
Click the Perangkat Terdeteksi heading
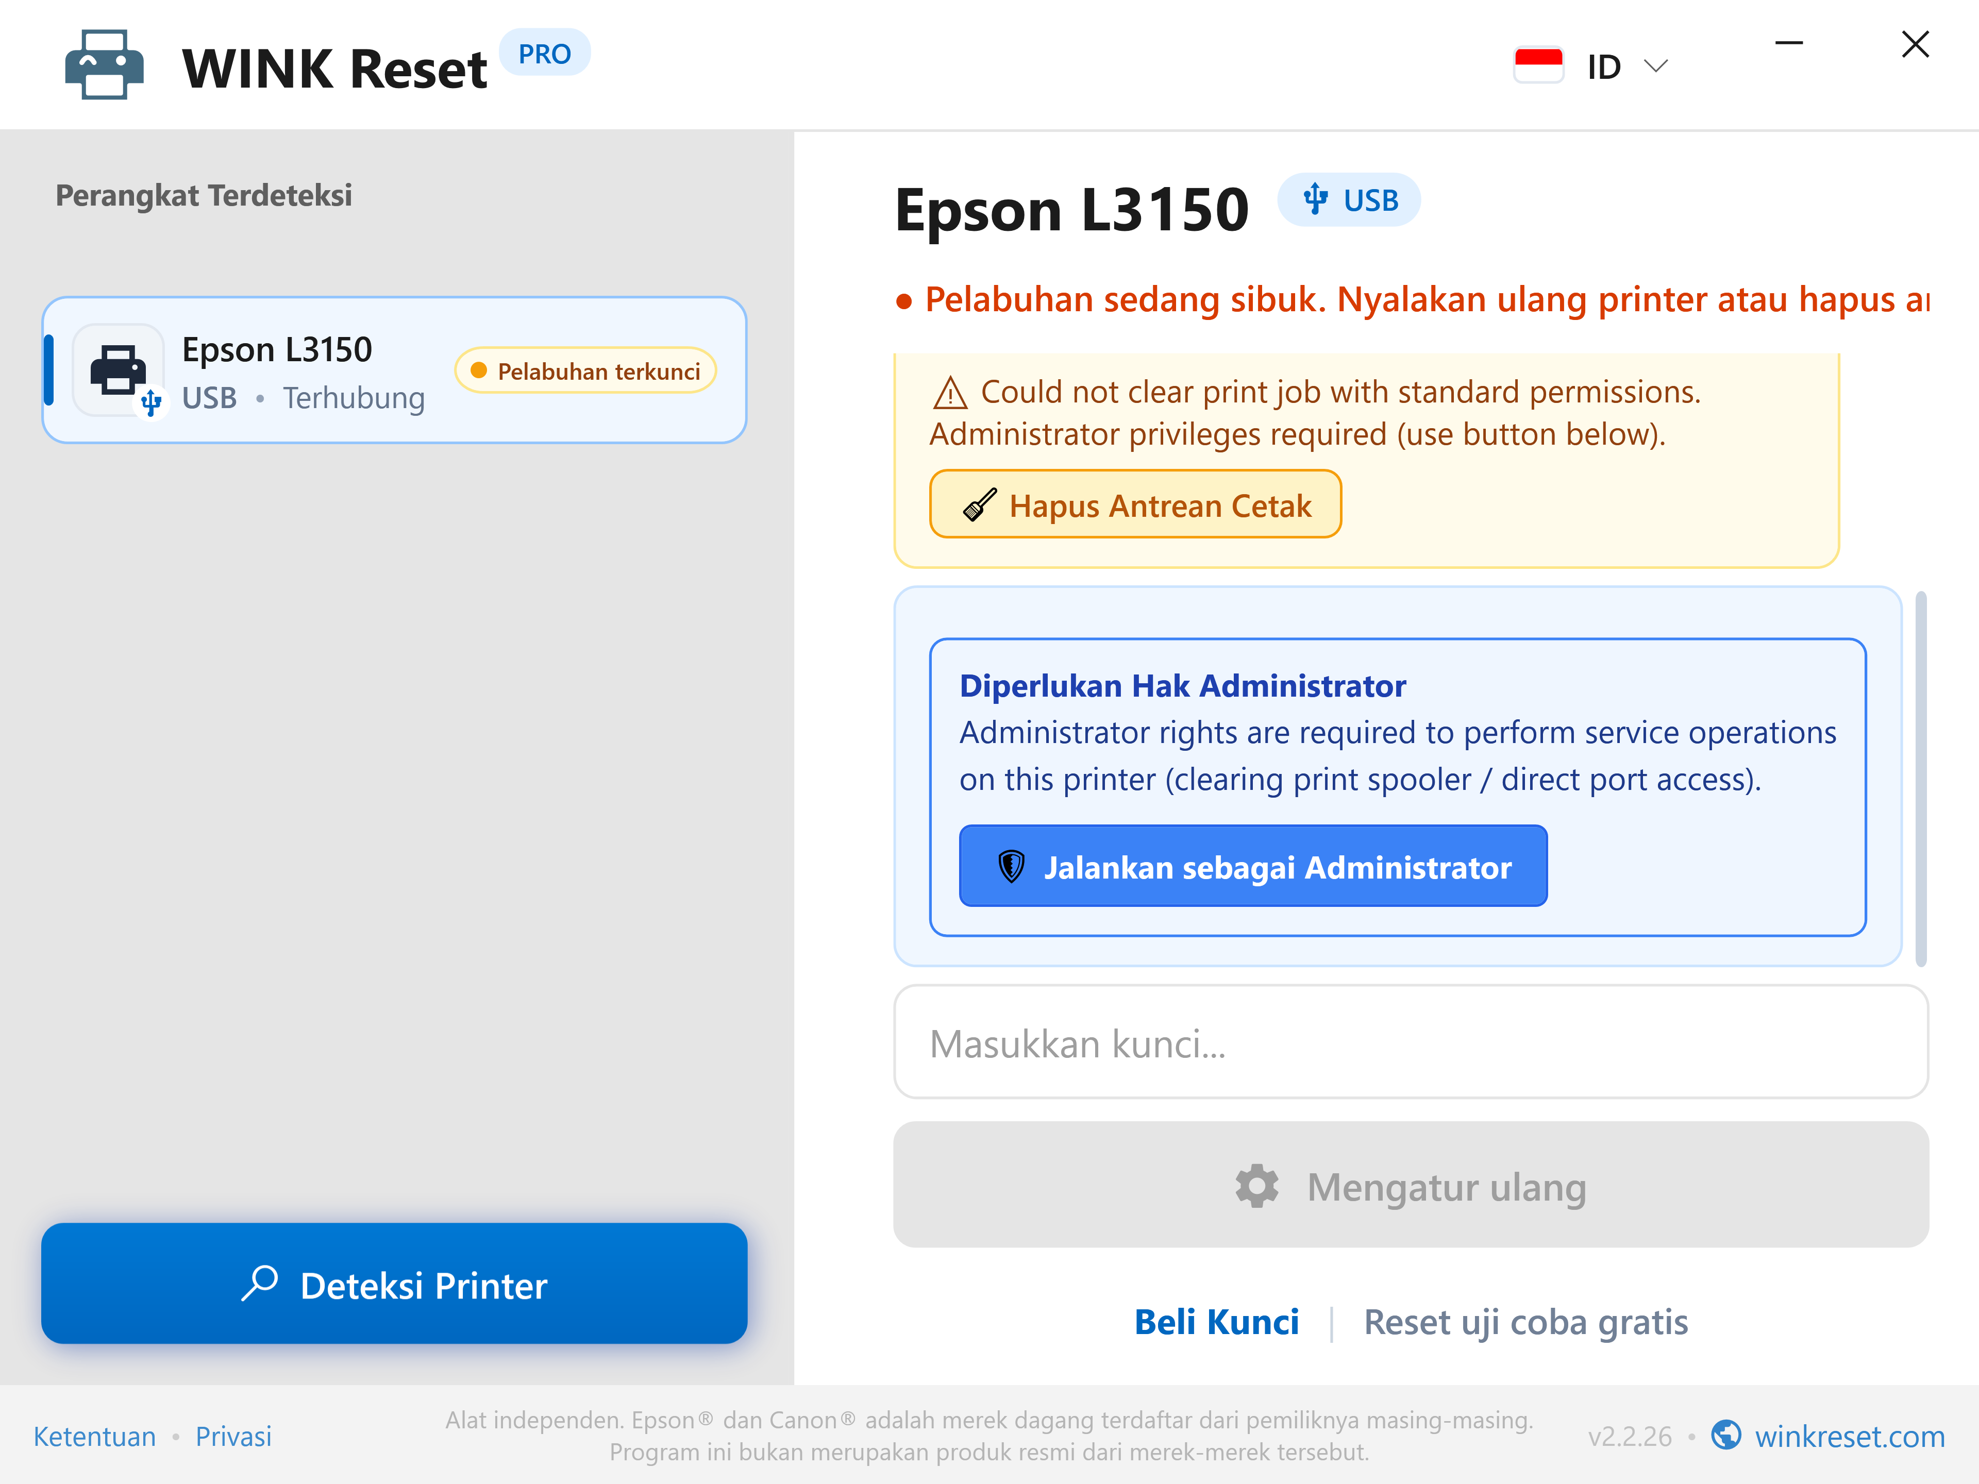(203, 195)
